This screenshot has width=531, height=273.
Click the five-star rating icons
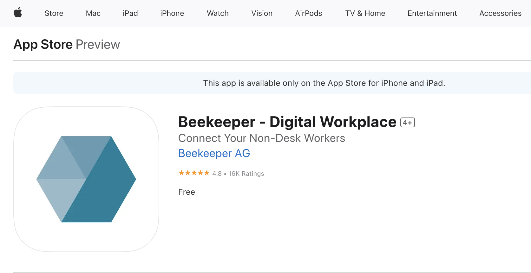(x=194, y=173)
